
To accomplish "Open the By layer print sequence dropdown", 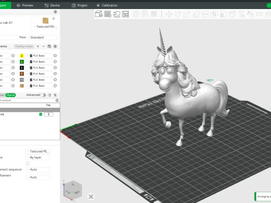I will coord(38,157).
